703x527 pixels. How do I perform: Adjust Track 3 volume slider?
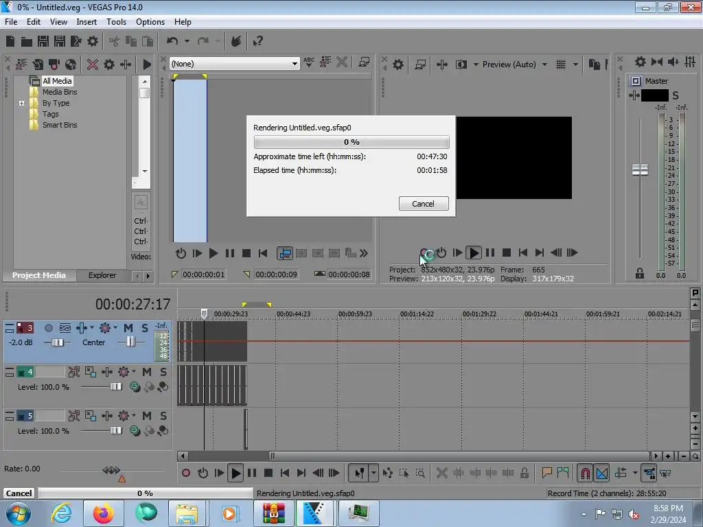pos(57,342)
